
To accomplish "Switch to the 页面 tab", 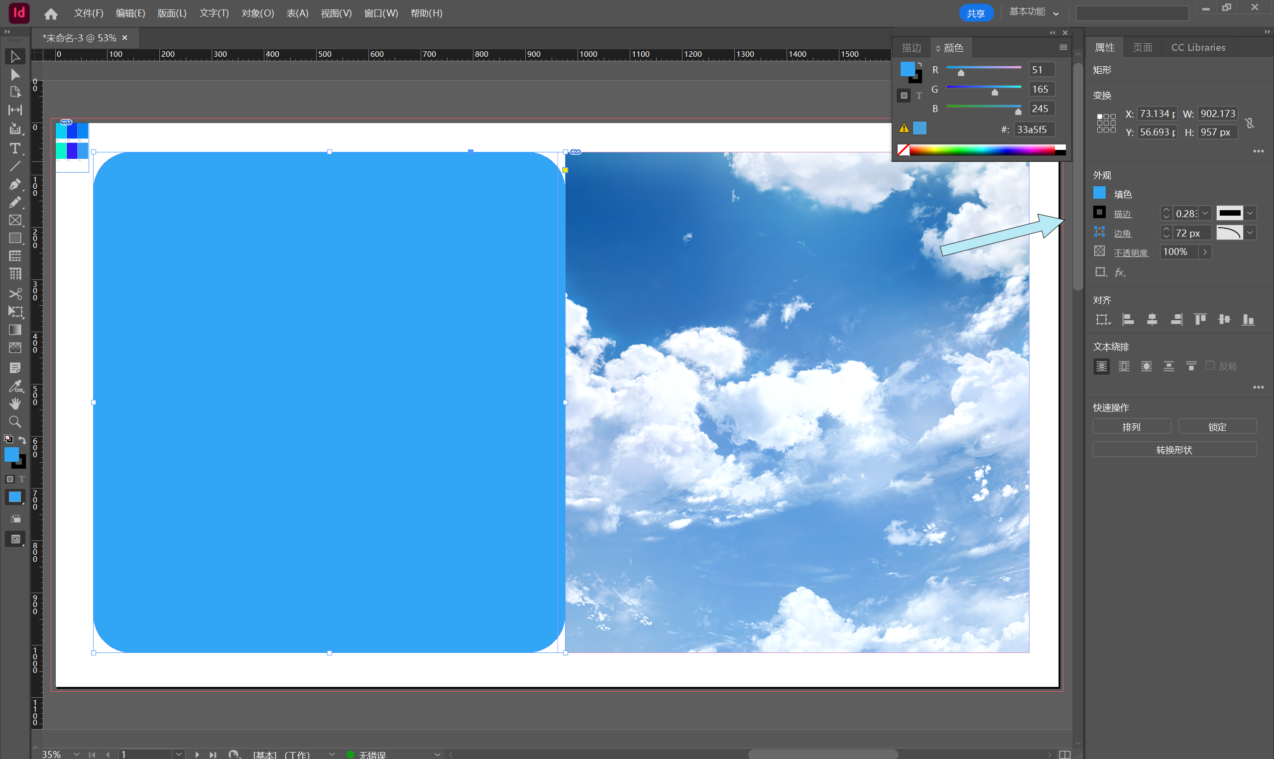I will point(1142,47).
